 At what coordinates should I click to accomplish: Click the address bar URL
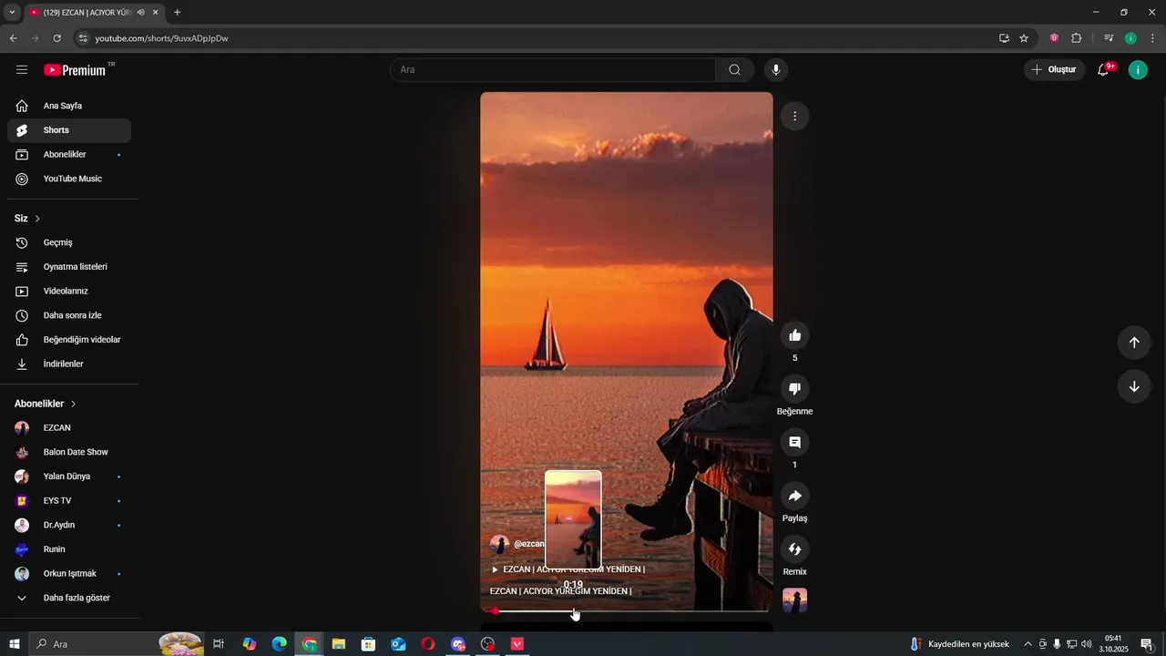click(161, 38)
